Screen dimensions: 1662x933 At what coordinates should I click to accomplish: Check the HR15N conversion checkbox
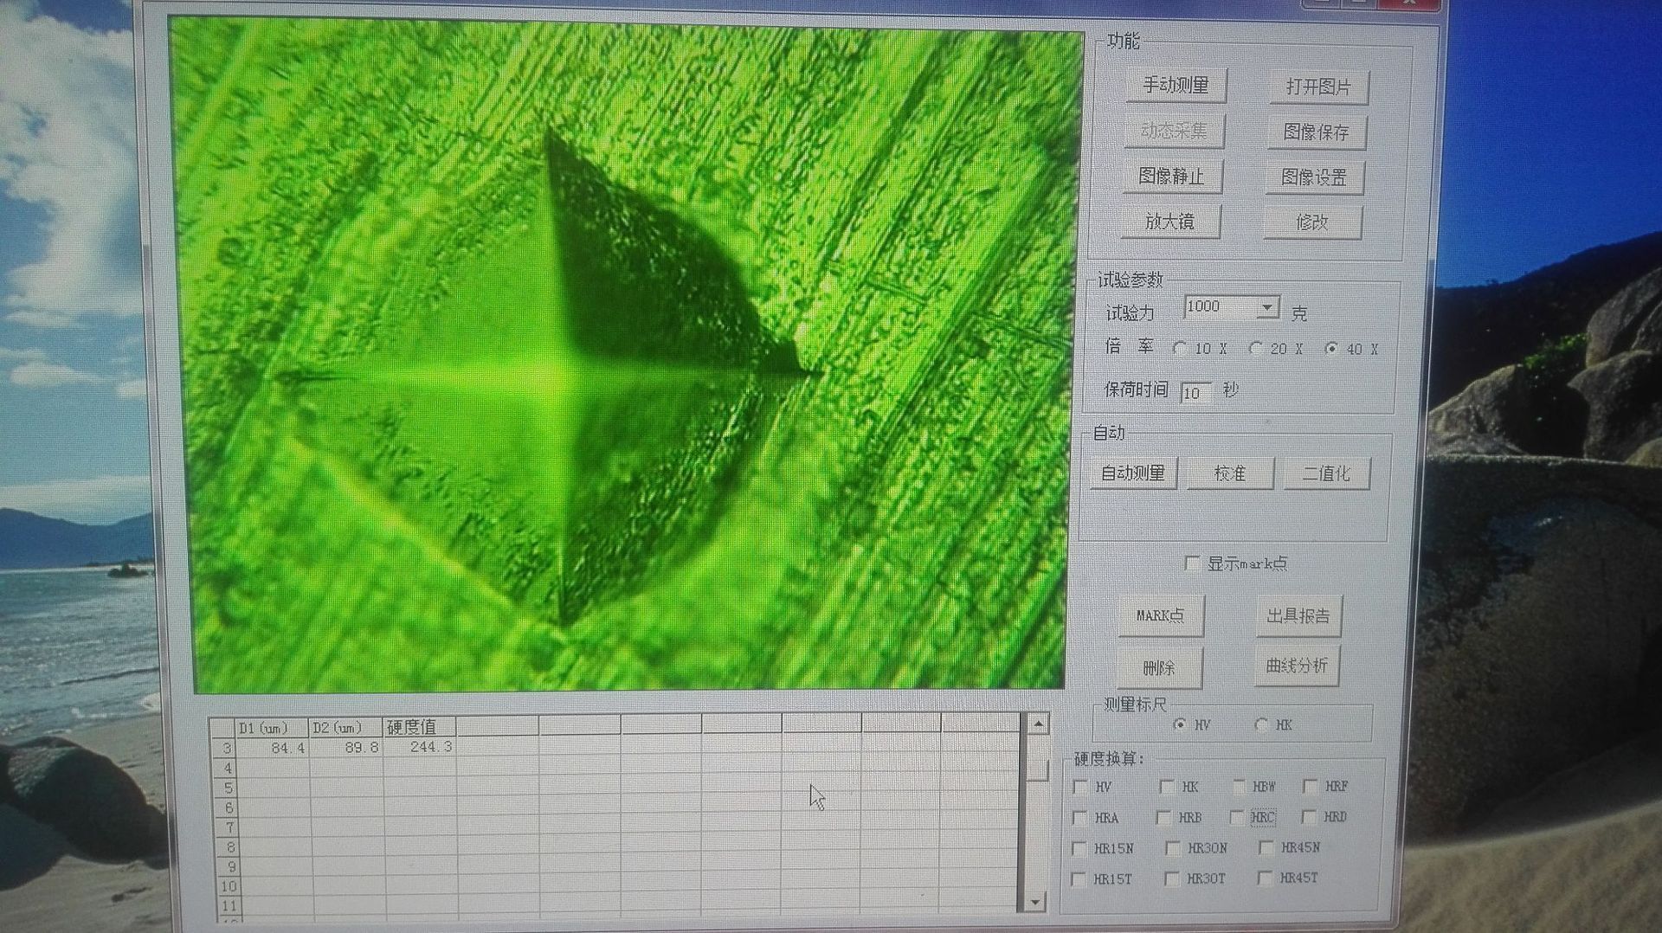[x=1079, y=848]
